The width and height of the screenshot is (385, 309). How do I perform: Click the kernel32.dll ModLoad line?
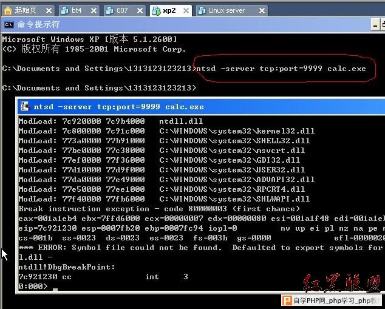166,131
